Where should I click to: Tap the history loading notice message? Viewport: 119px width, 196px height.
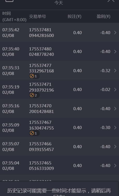click(59, 192)
